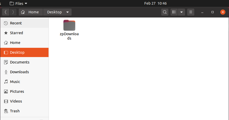Viewport: 229px width, 120px height.
Task: Open view options dropdown arrow
Action: point(182,12)
